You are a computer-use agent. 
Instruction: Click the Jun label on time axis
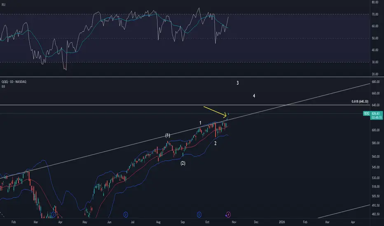109,222
